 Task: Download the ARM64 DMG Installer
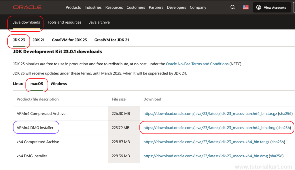coord(209,128)
